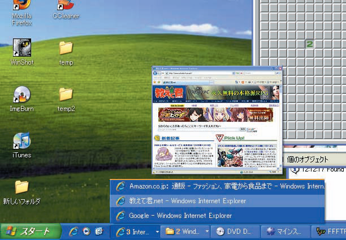Screen dimensions: 346x240
Task: Launch Internet Explorer from Quick Launch
Action: [73, 232]
